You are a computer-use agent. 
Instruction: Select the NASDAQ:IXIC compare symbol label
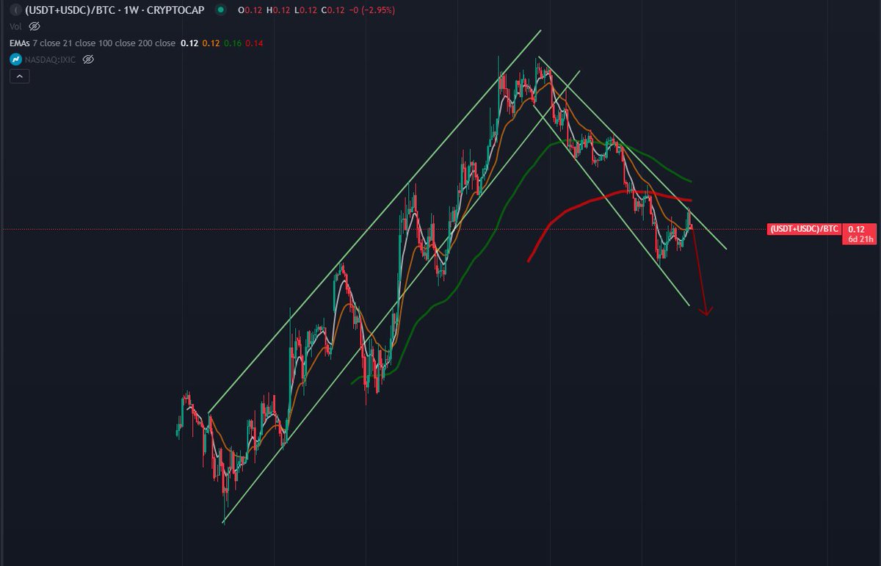[51, 59]
